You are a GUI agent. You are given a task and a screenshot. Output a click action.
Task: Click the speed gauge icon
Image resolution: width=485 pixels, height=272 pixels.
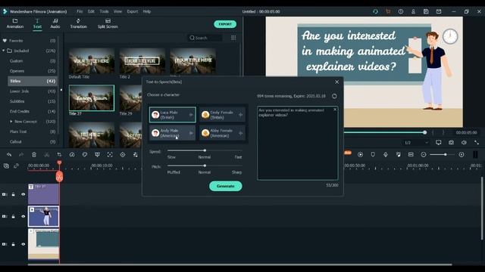(72, 154)
